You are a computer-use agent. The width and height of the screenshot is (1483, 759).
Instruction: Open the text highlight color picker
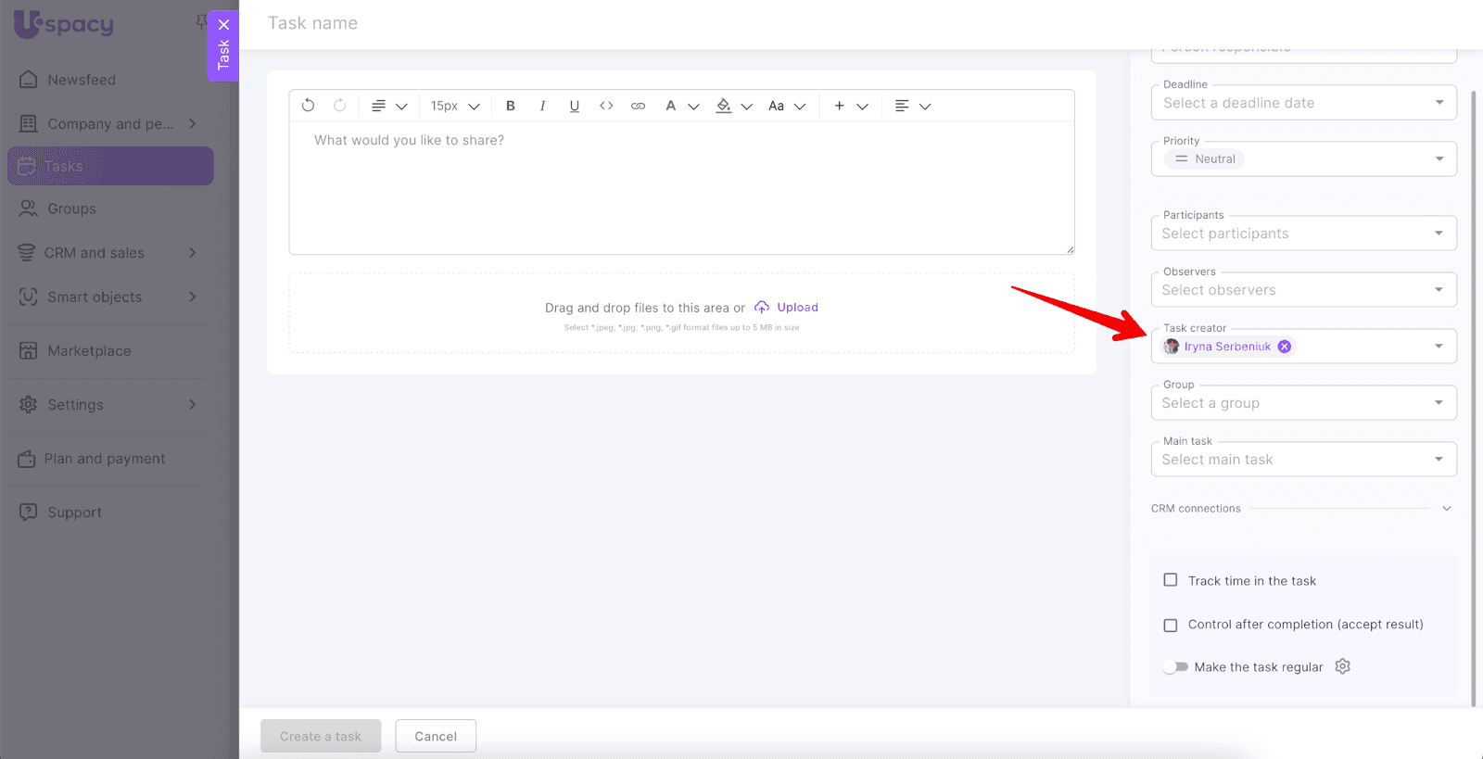724,106
